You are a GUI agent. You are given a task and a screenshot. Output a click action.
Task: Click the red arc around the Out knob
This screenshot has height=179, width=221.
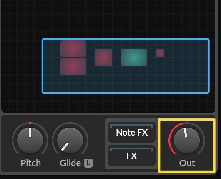coord(170,136)
